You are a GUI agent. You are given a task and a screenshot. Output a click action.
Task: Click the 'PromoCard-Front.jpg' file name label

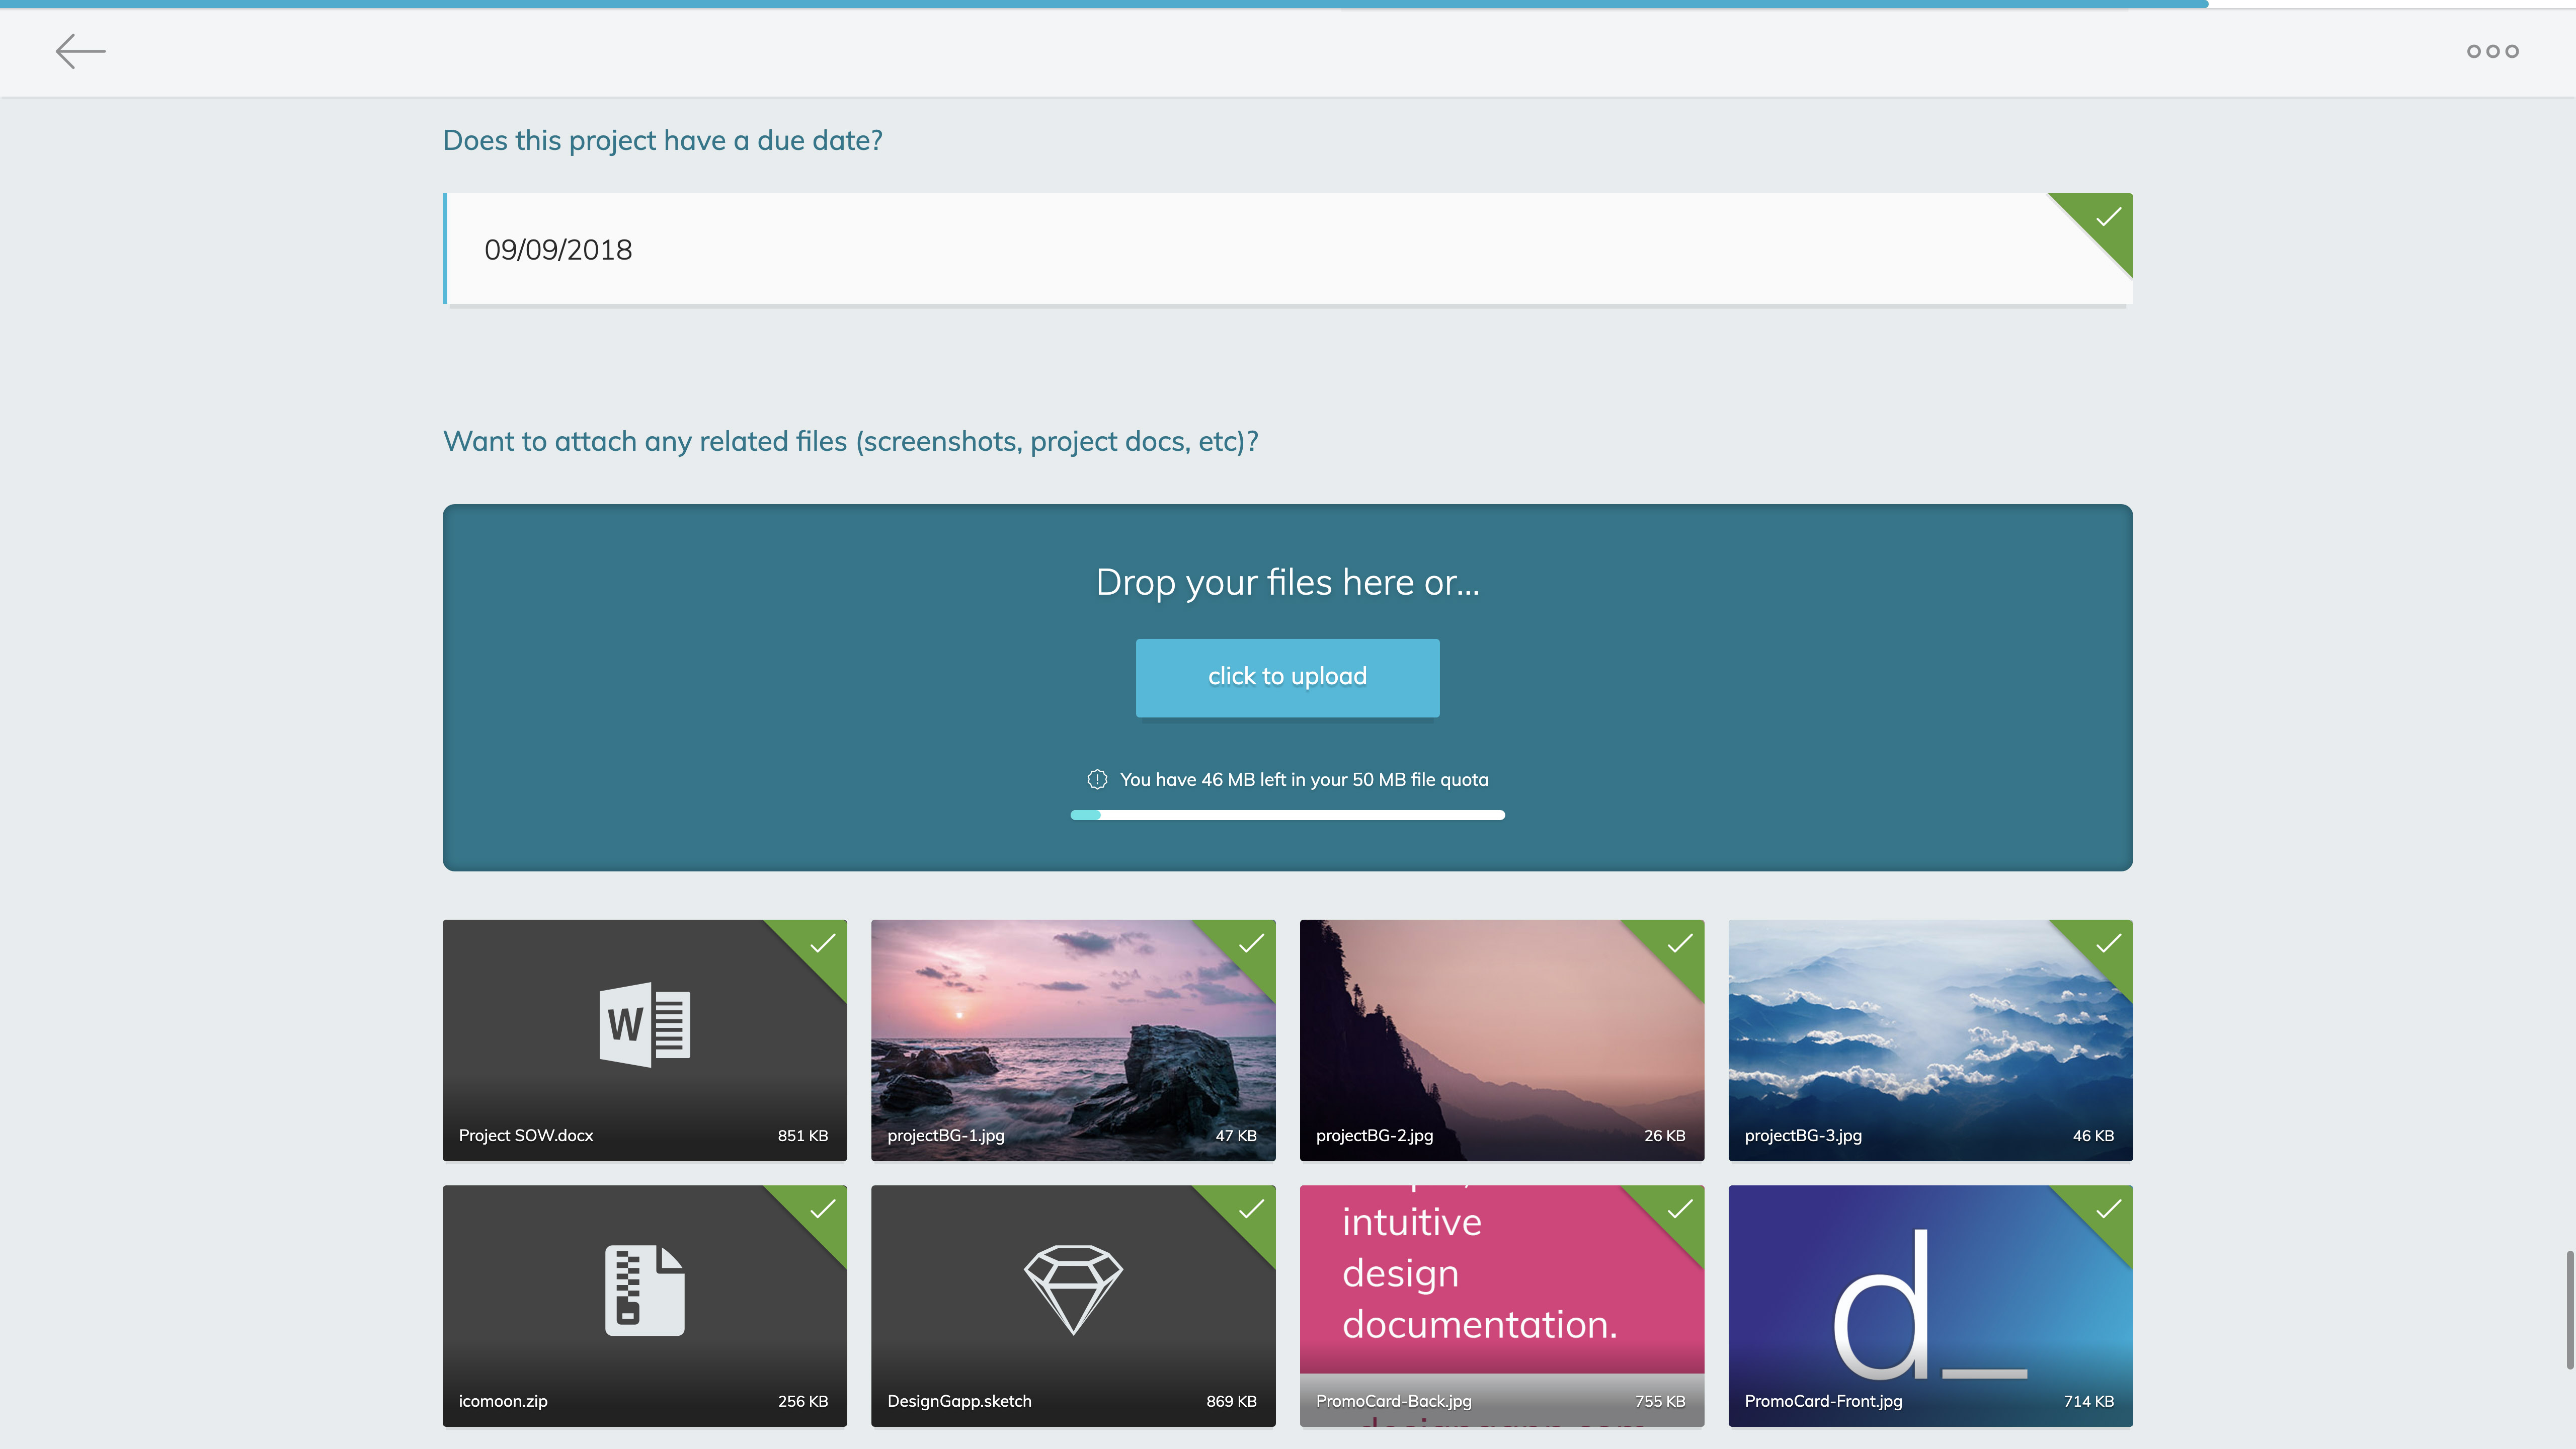pos(1823,1402)
